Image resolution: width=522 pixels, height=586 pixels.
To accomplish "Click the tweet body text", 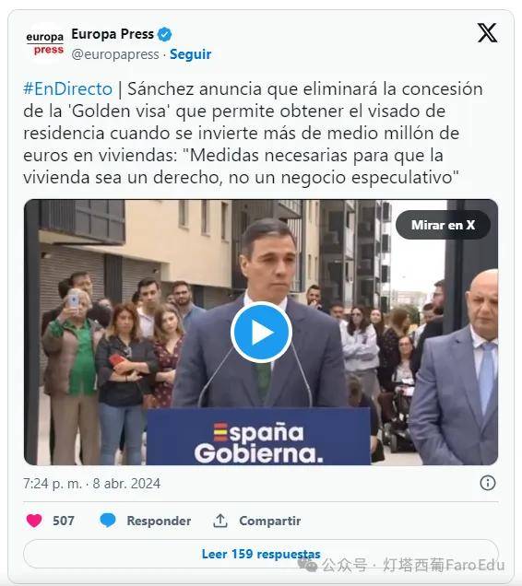I will 253,133.
